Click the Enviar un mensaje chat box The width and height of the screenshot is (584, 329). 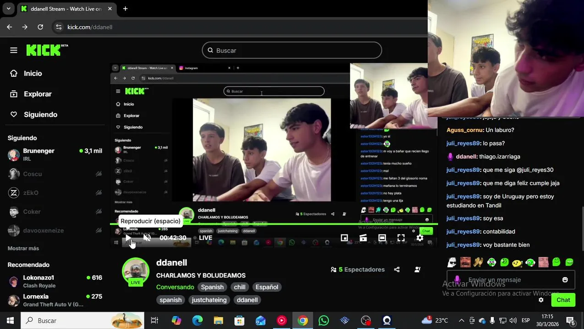(511, 280)
